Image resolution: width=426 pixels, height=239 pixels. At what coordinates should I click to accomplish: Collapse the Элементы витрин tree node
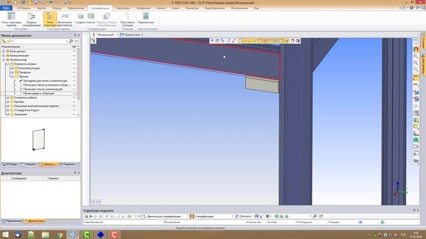pos(8,64)
